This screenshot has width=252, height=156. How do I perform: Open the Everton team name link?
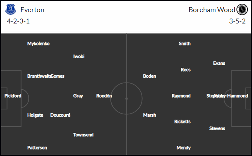click(x=32, y=10)
